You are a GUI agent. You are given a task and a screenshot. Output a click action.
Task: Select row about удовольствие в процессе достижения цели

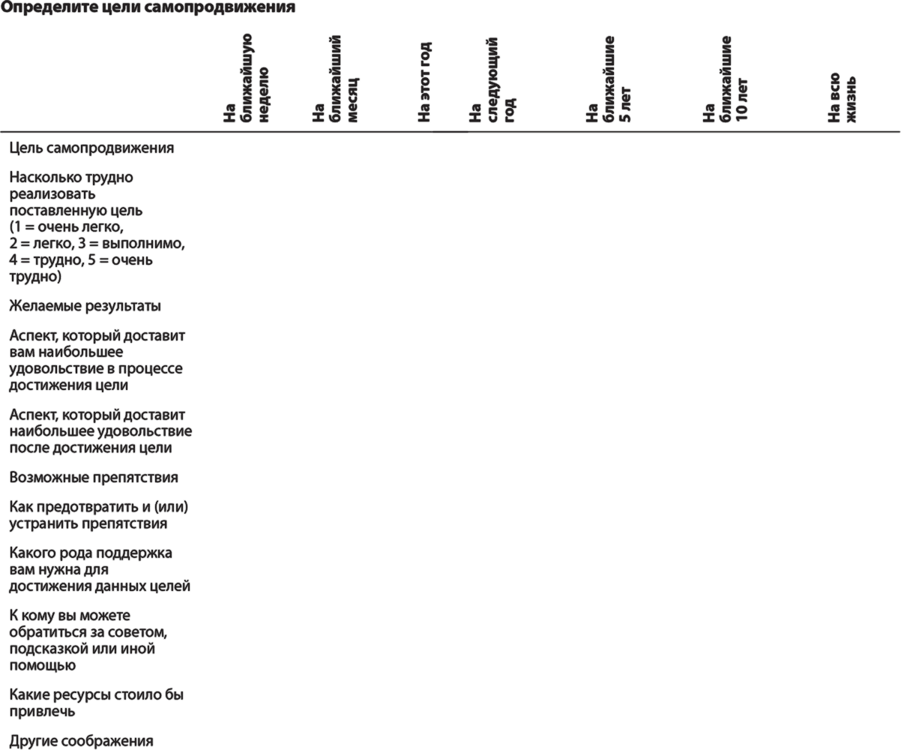pos(97,360)
